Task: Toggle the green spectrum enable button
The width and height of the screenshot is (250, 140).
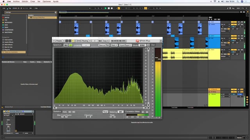Action: (x=70, y=45)
